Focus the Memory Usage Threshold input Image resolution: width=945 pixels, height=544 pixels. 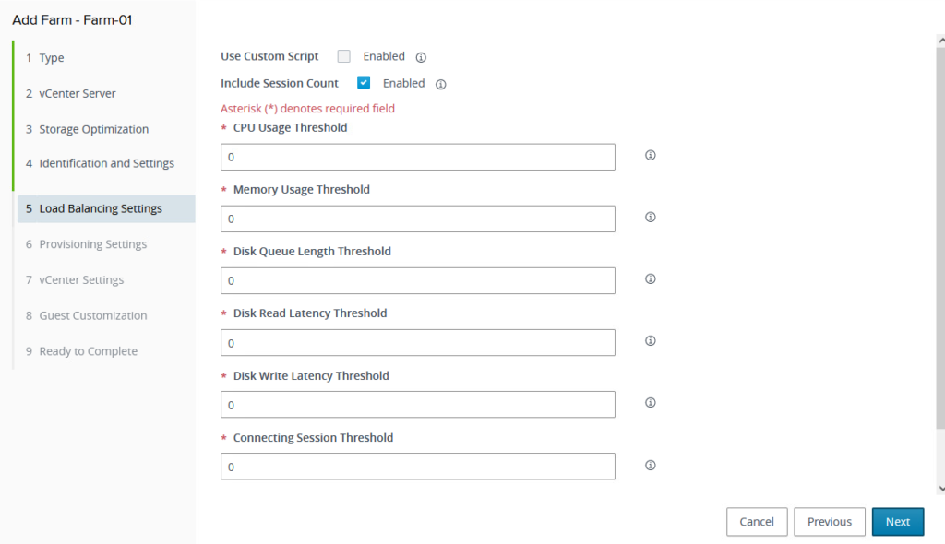pos(418,219)
